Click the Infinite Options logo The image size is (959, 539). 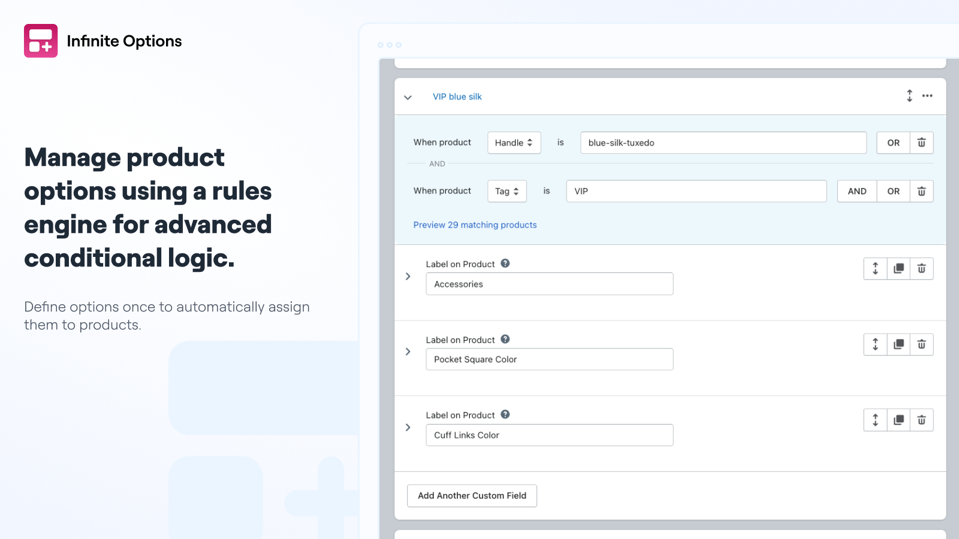(x=40, y=41)
